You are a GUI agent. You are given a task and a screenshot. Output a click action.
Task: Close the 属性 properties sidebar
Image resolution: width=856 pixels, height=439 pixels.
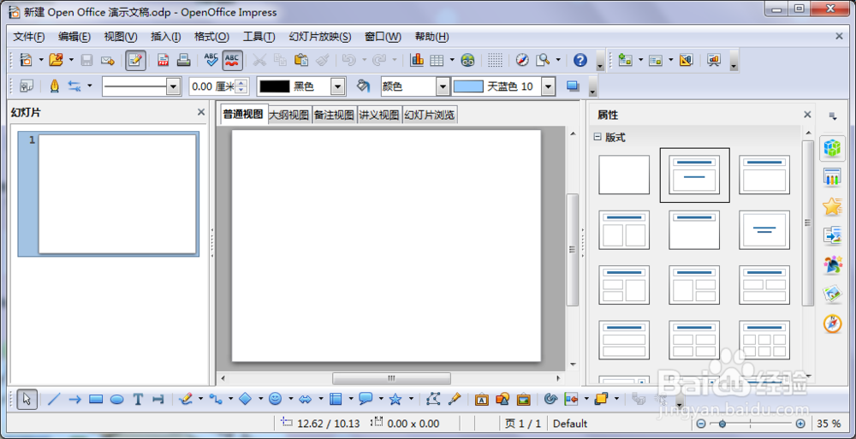click(807, 115)
